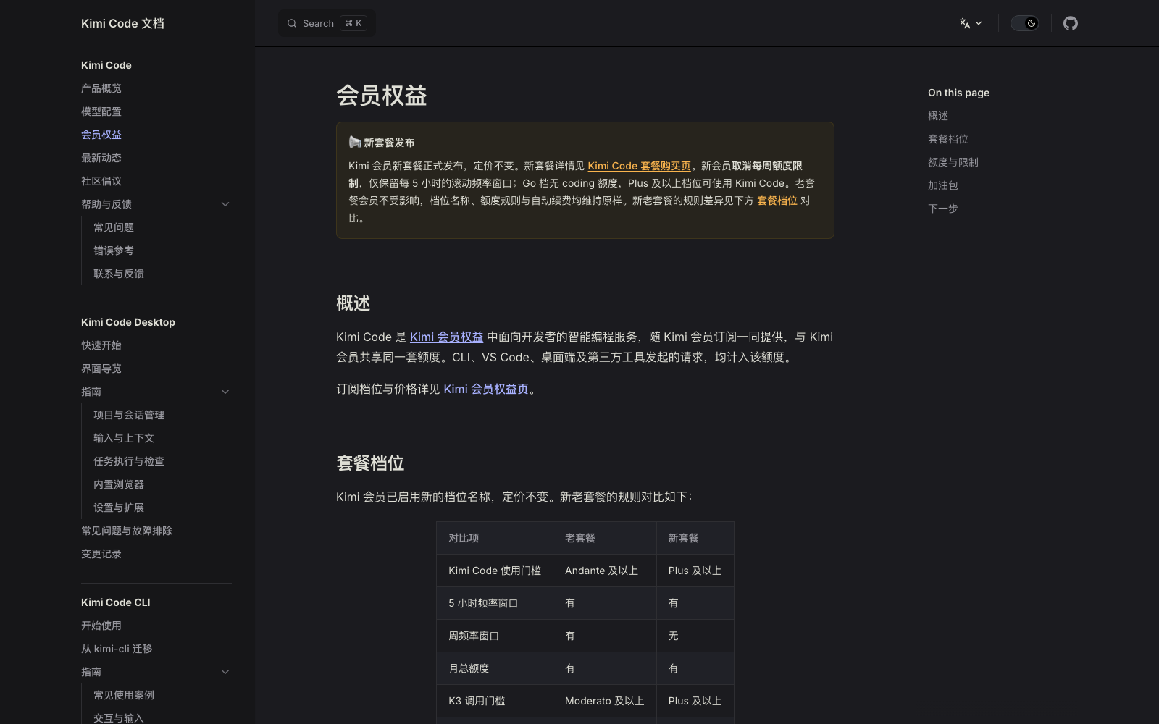Open the language switcher icon

tap(971, 23)
